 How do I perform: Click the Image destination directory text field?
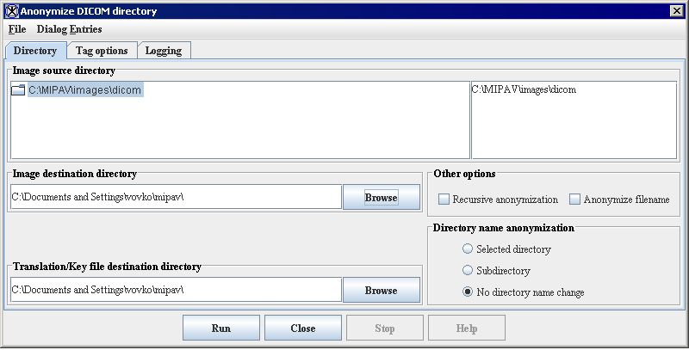(x=176, y=197)
